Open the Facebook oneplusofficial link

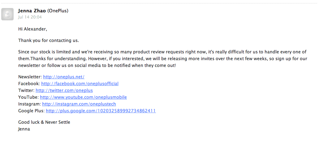(80, 84)
